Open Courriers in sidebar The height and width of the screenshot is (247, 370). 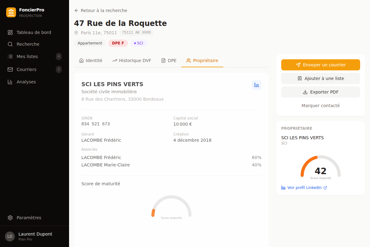(35, 69)
